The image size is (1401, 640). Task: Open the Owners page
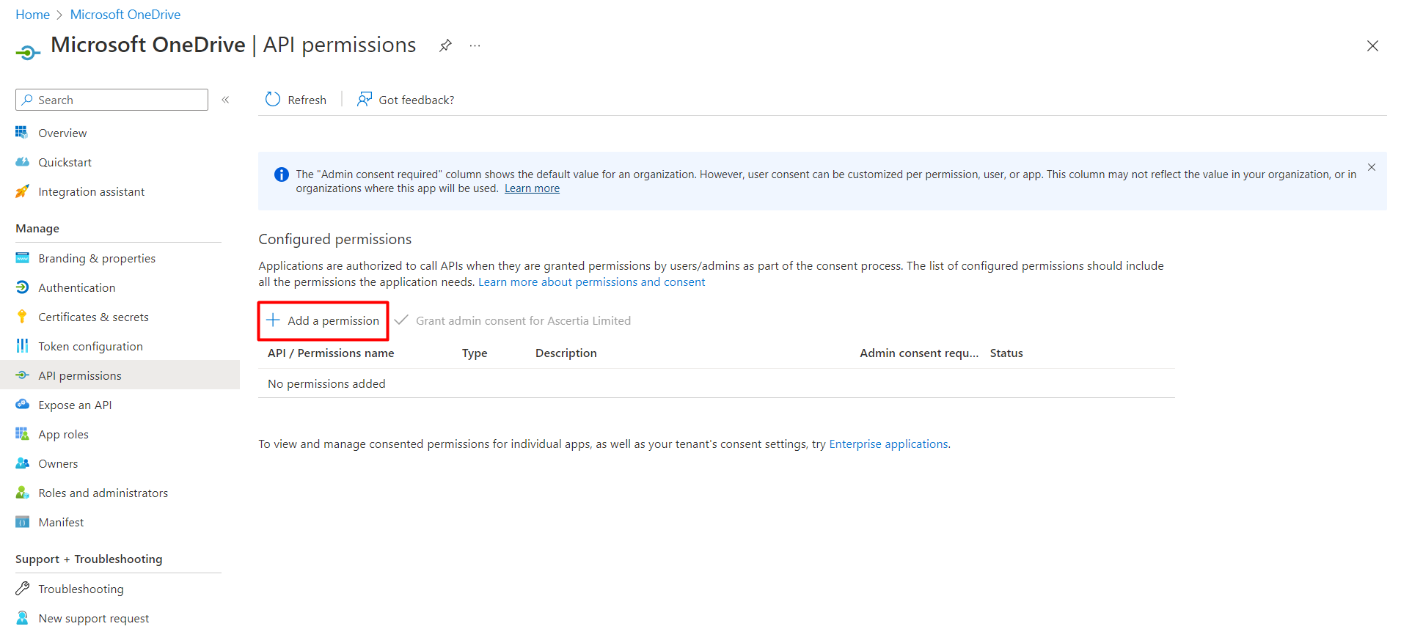click(x=58, y=463)
